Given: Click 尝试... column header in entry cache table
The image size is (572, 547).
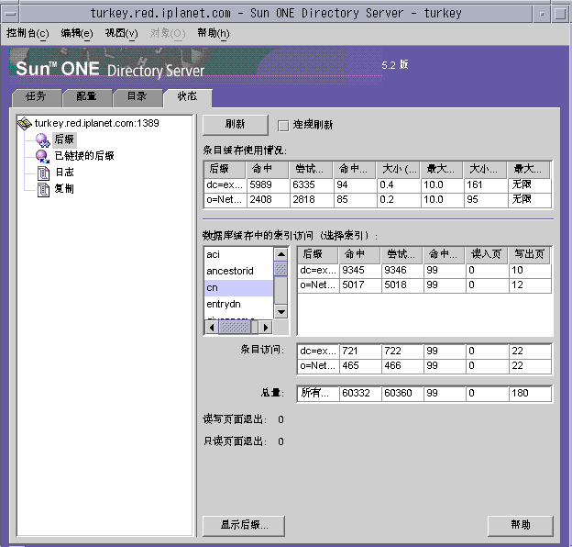Looking at the screenshot, I should (x=311, y=169).
